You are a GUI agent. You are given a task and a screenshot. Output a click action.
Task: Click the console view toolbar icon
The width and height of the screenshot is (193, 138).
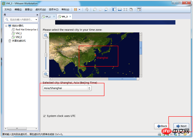(x=139, y=9)
